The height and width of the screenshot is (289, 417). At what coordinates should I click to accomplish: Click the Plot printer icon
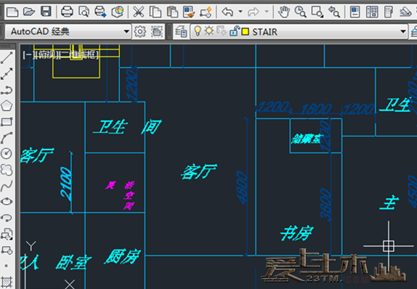[x=67, y=12]
